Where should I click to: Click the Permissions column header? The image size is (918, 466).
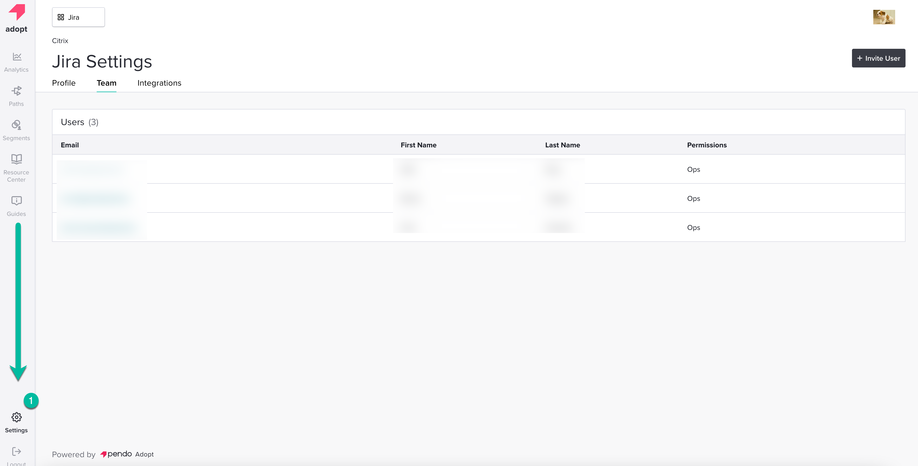pos(707,145)
